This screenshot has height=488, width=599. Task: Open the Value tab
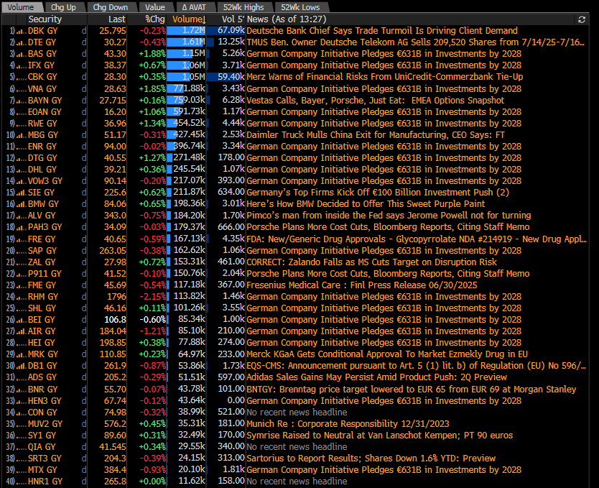154,7
